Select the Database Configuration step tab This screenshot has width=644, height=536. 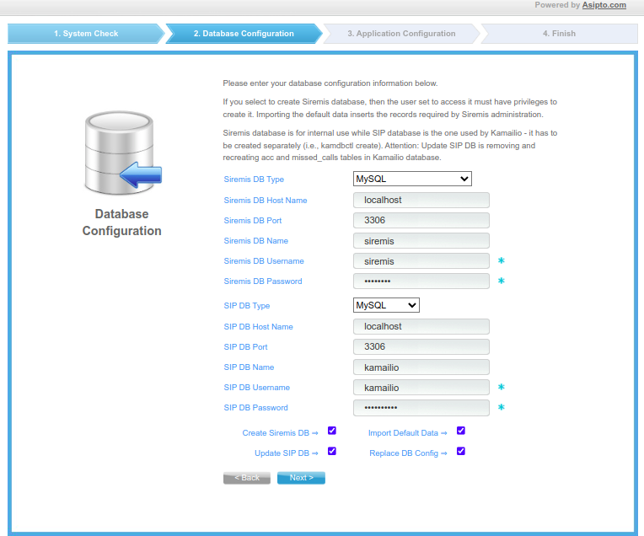coord(244,33)
